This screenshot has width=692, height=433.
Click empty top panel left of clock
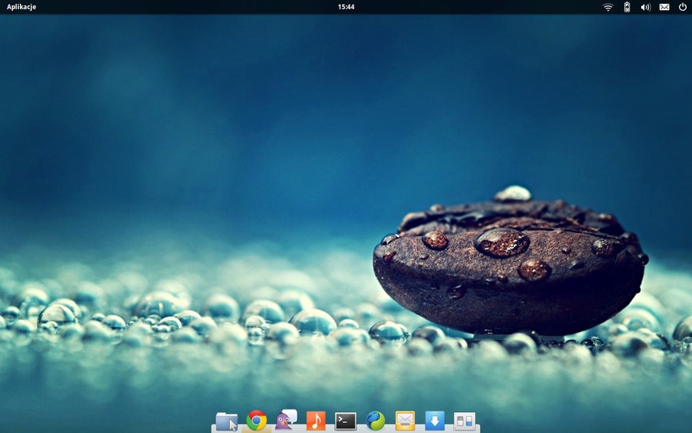[192, 7]
